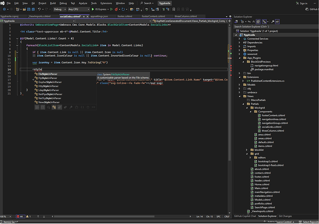Click the GitHub icon at top right
Viewport: 319px width, 224px height.
point(307,9)
